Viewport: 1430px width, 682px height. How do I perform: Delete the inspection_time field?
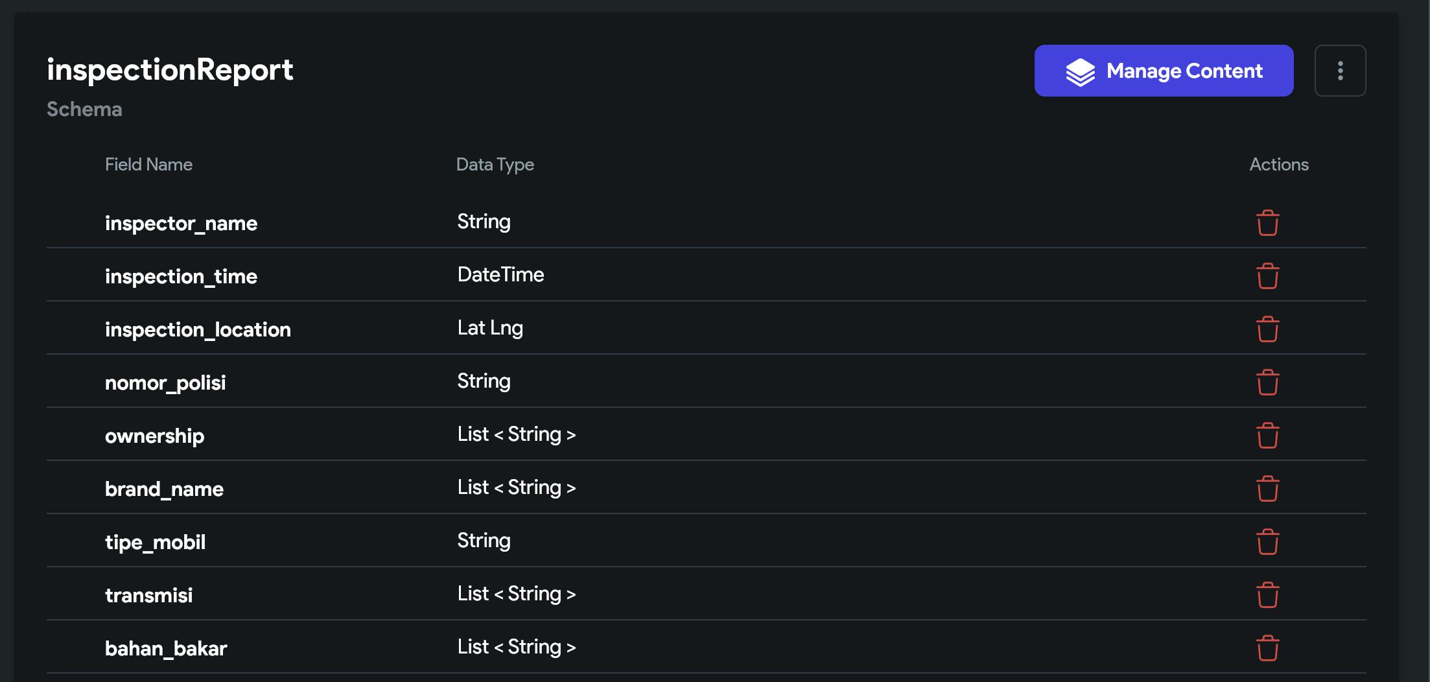pos(1267,276)
